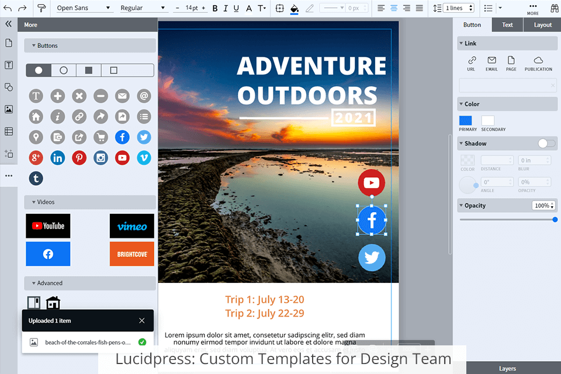Collapse the left panel with double chevron
Viewport: 561px width, 374px height.
(x=9, y=24)
